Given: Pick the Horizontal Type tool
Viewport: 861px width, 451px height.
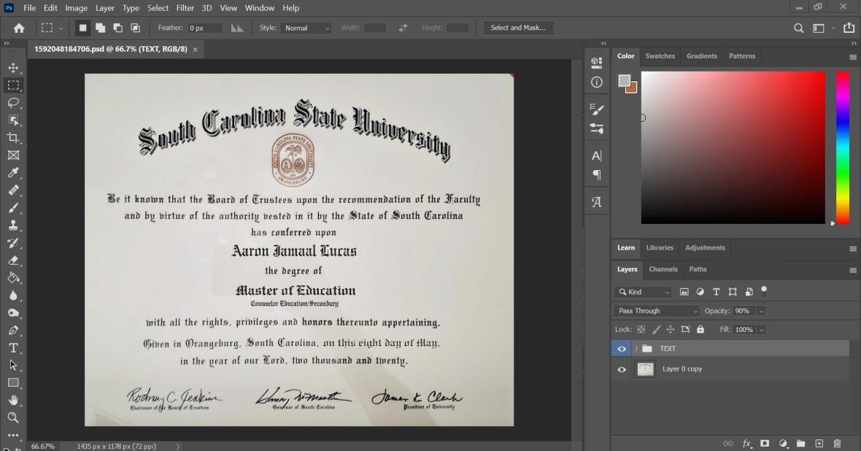Looking at the screenshot, I should pos(13,347).
